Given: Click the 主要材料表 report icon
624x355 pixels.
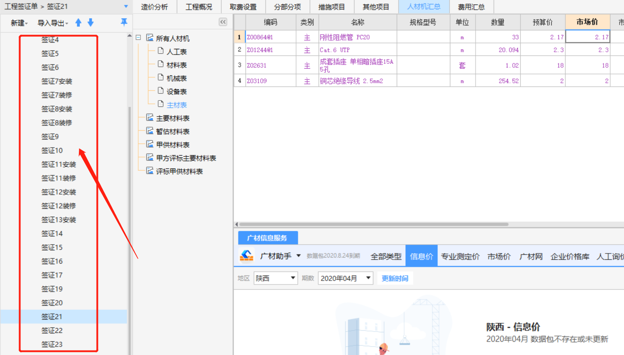Looking at the screenshot, I should pyautogui.click(x=150, y=118).
